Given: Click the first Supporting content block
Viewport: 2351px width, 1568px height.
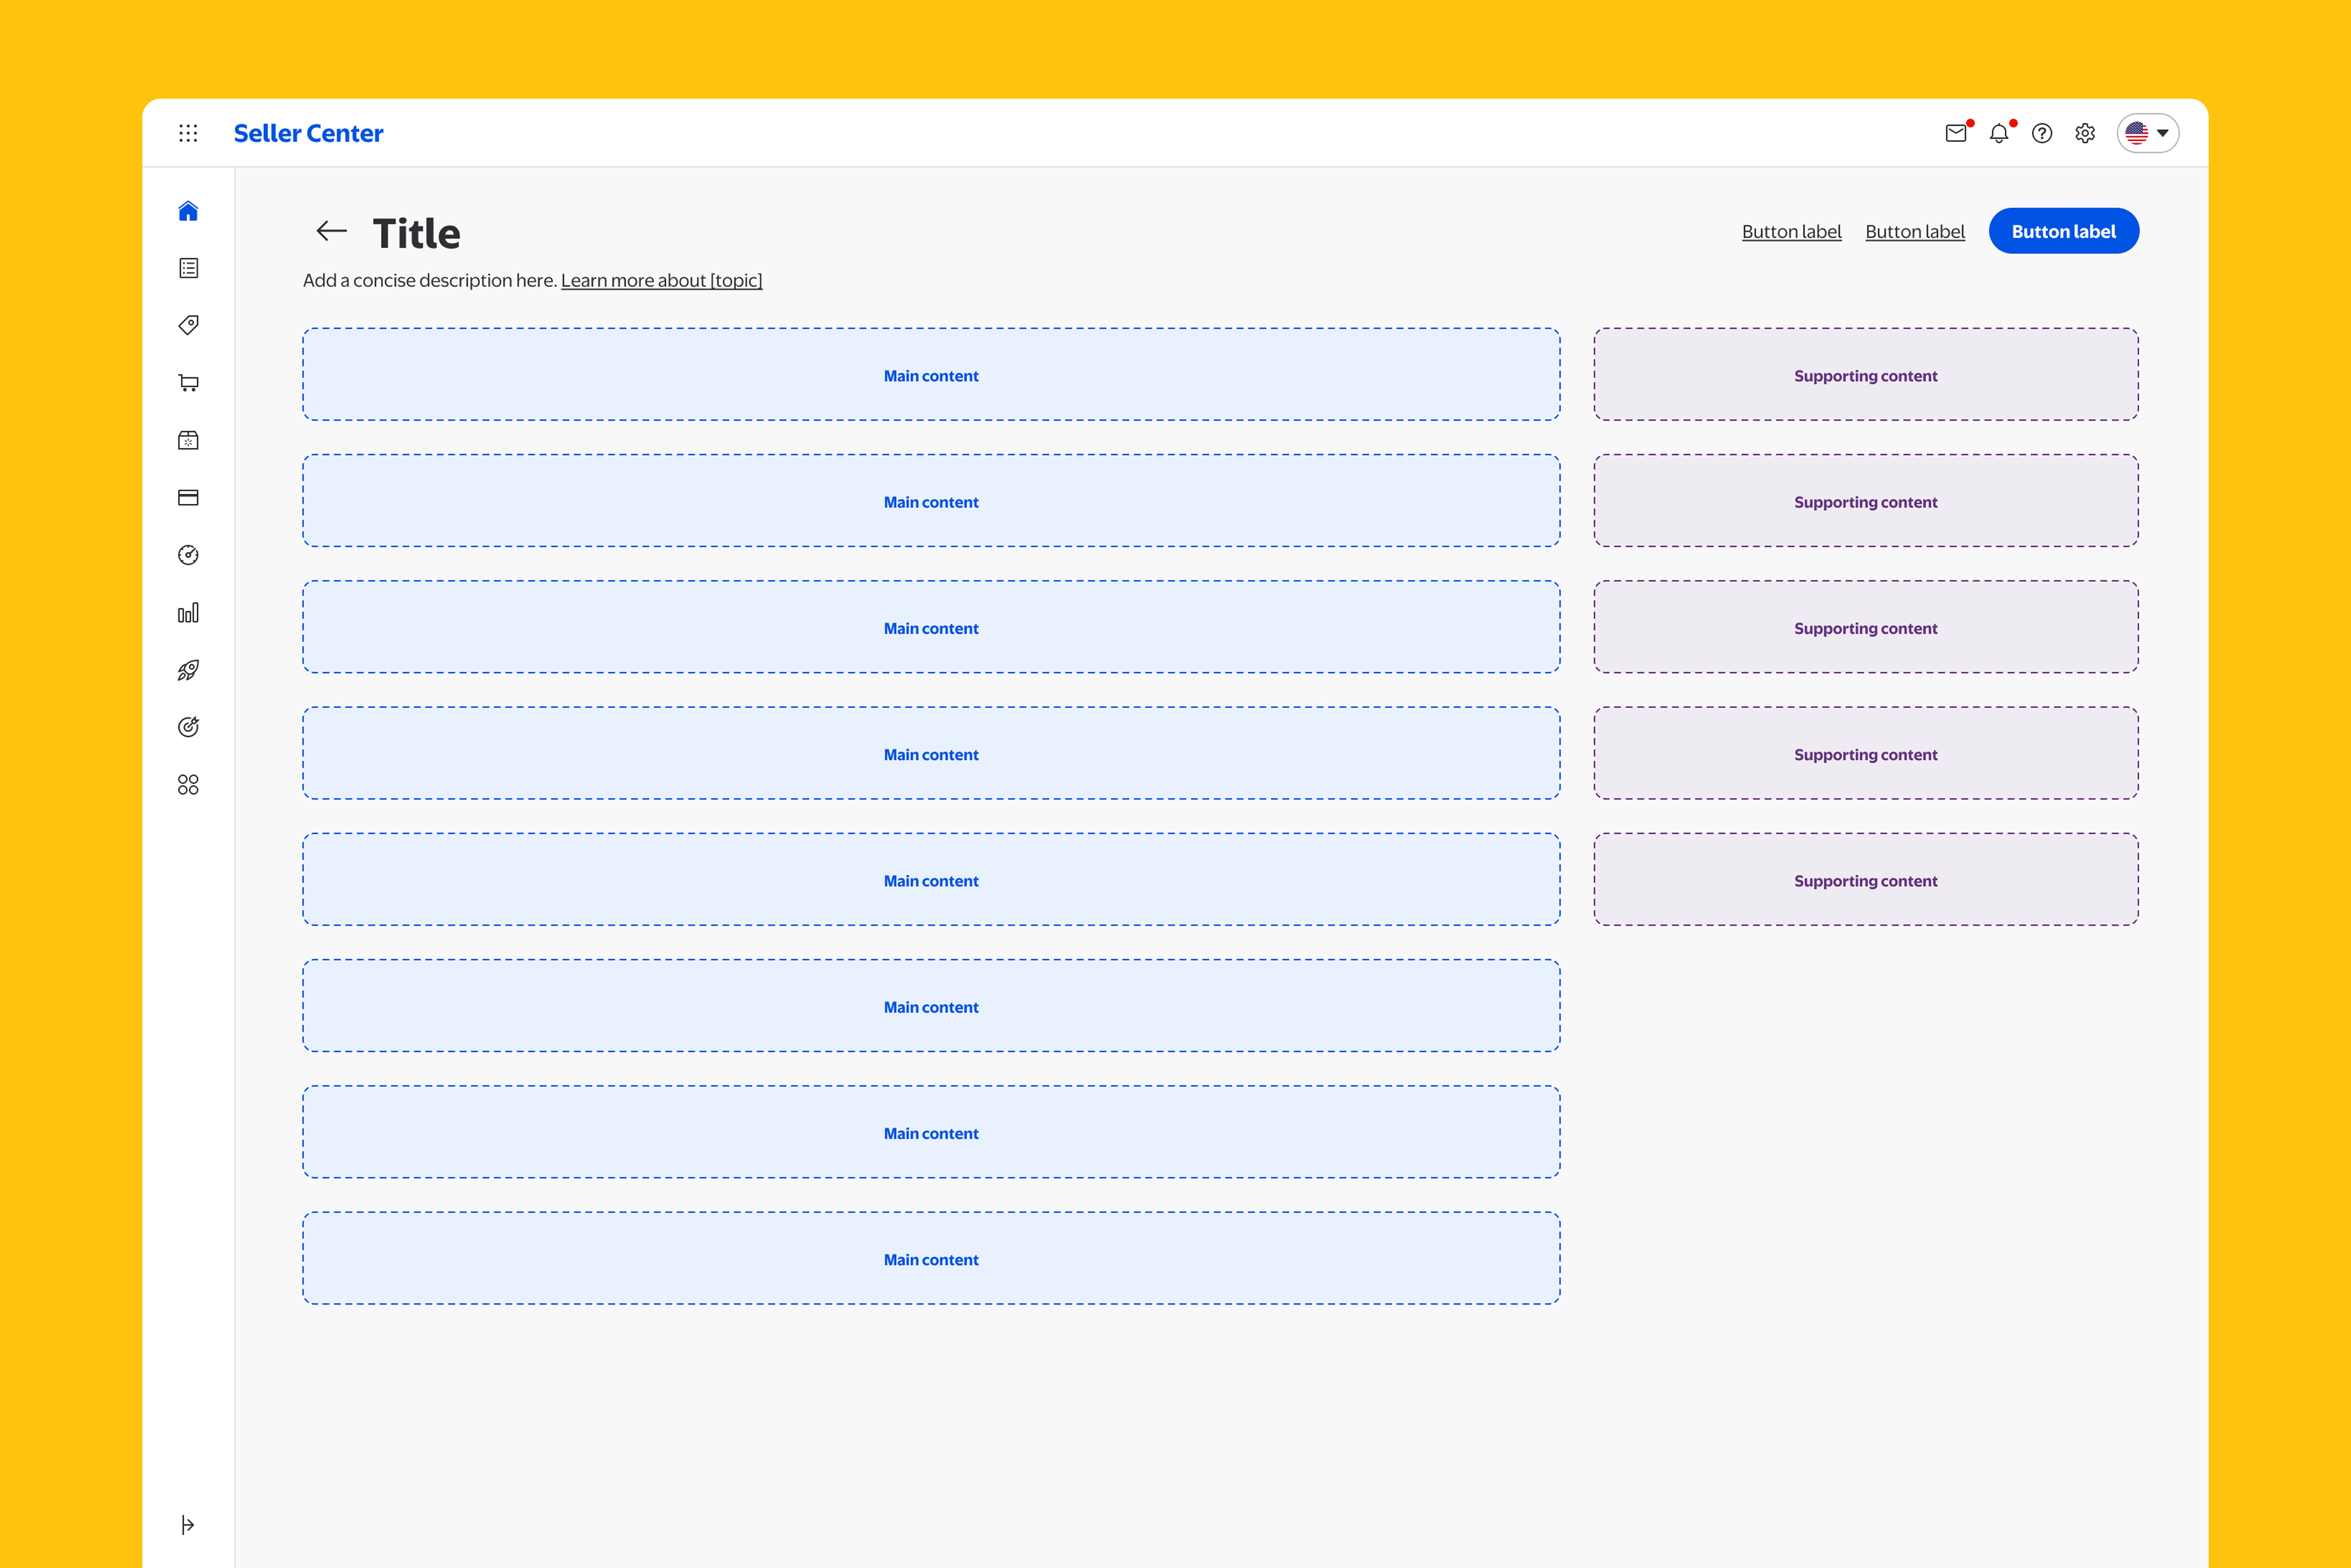Looking at the screenshot, I should tap(1865, 375).
